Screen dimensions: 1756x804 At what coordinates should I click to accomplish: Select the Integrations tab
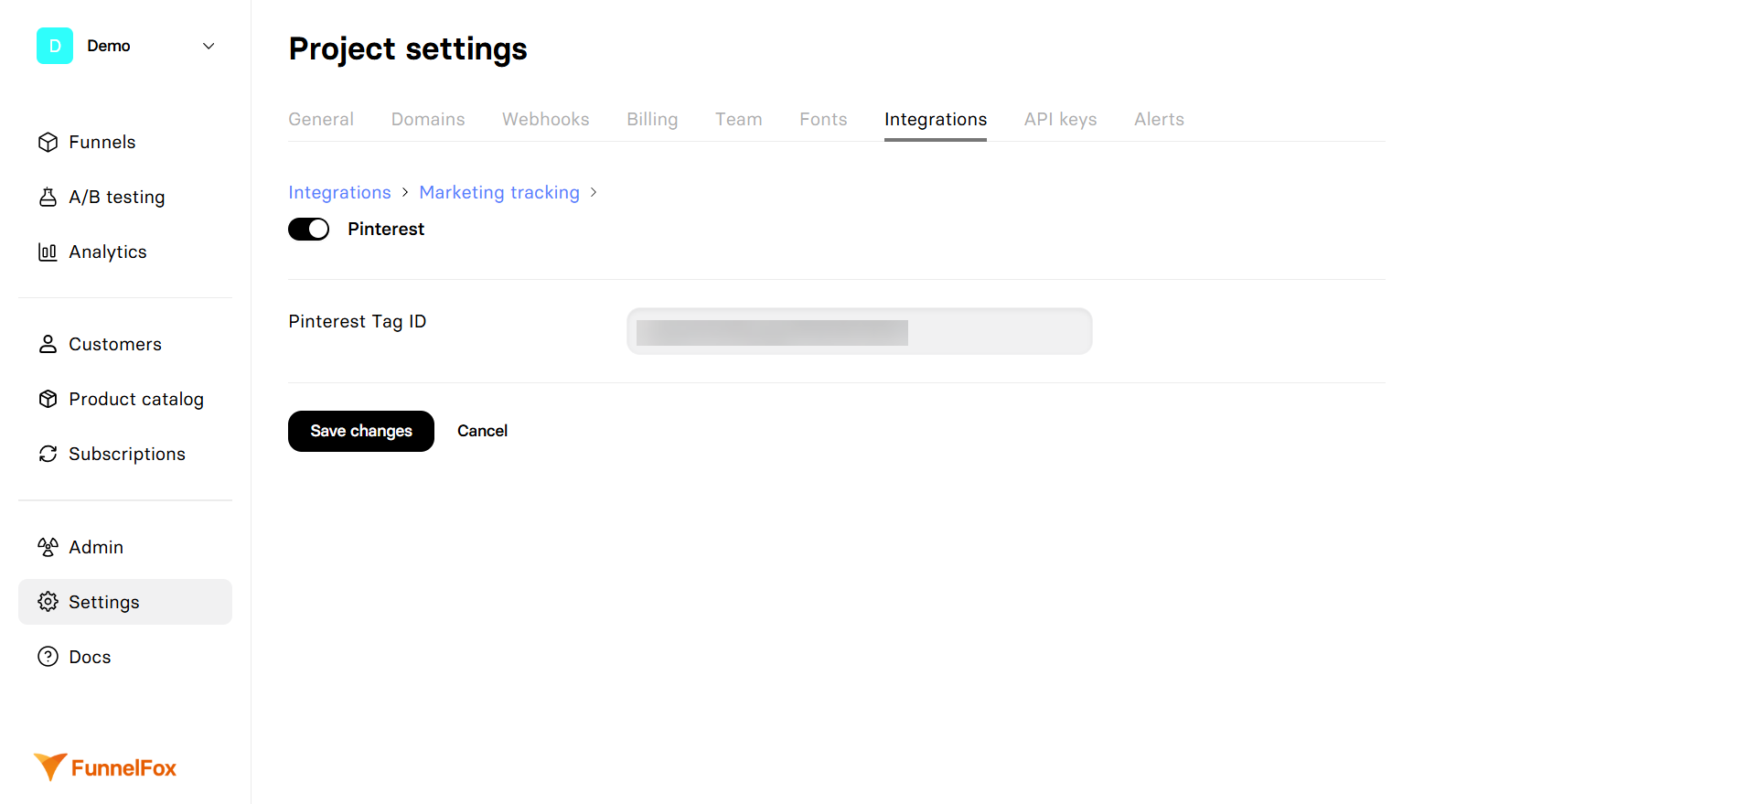(x=936, y=119)
